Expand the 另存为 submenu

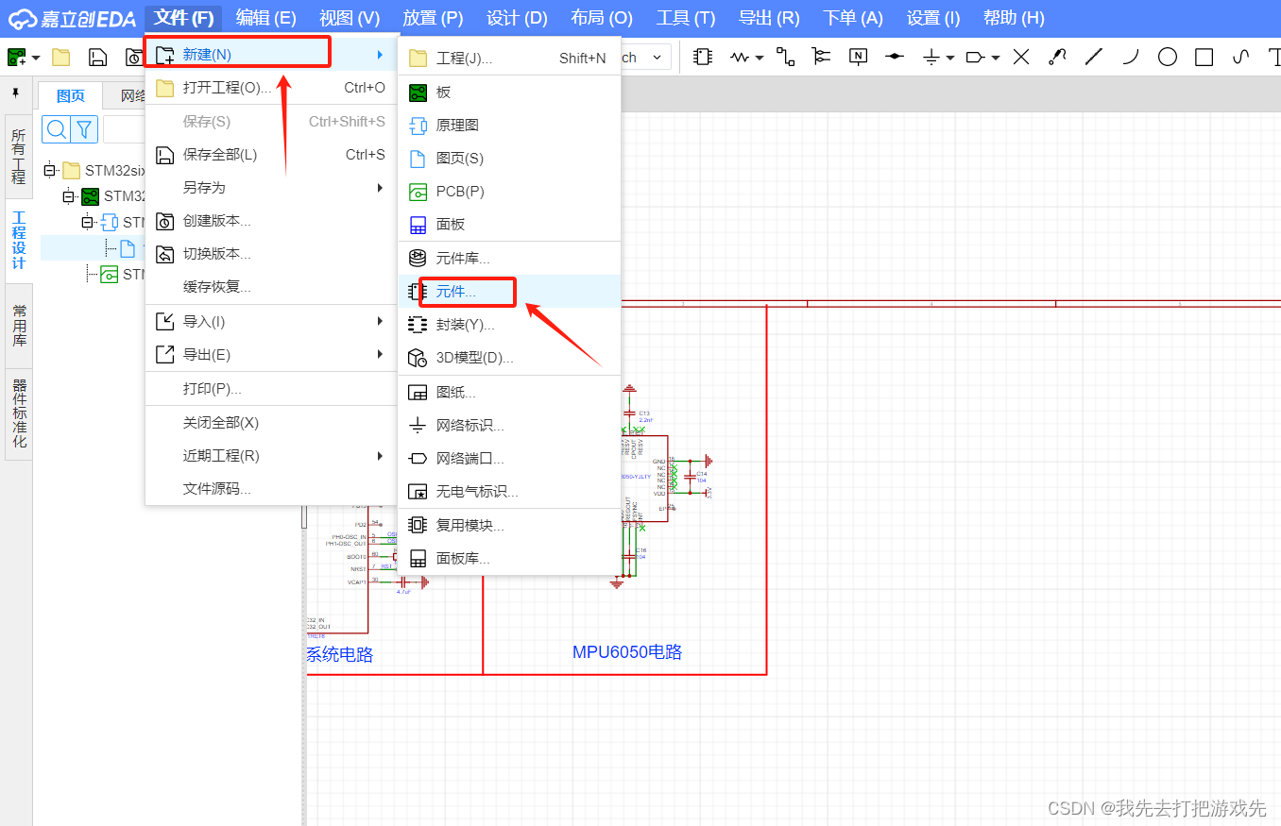tap(270, 188)
